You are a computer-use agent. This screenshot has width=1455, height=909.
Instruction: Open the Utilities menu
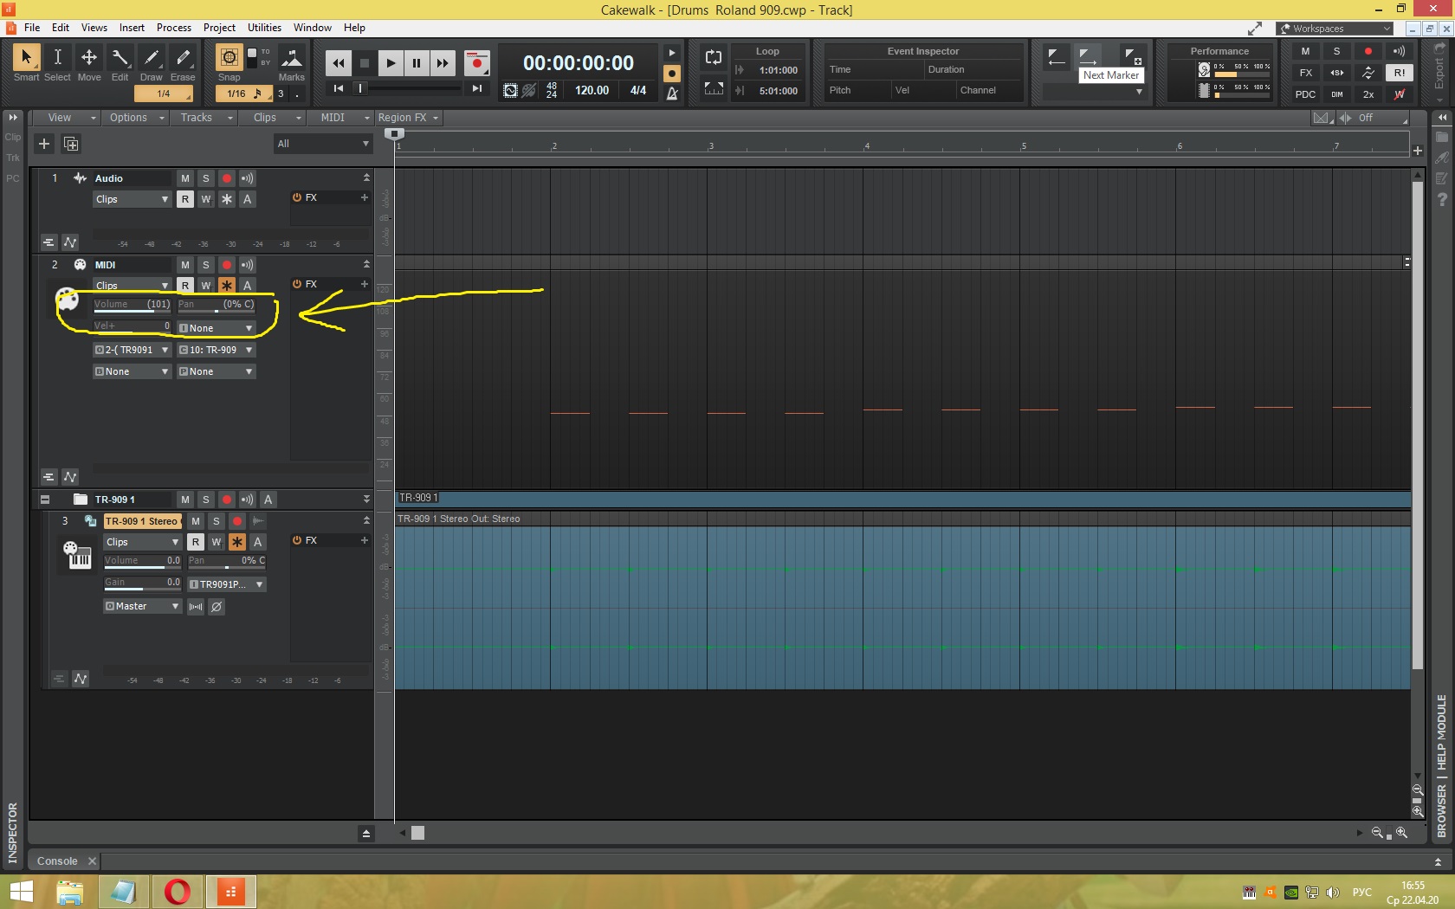tap(264, 28)
